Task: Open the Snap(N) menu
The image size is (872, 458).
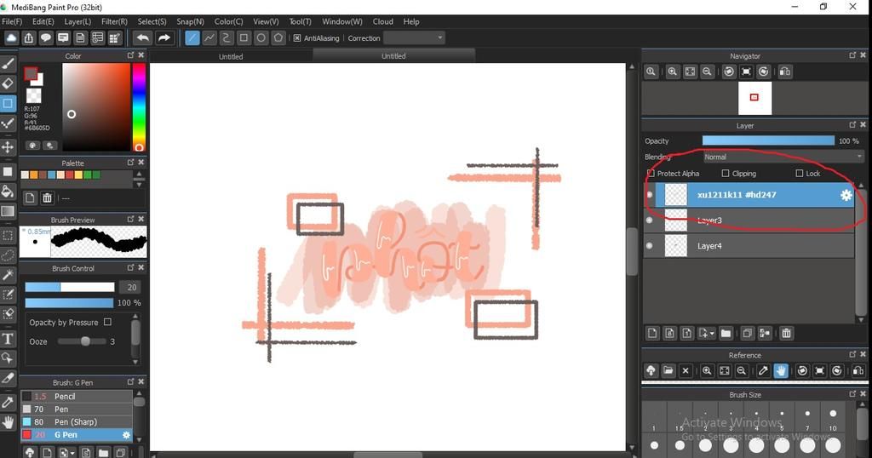Action: [x=190, y=21]
